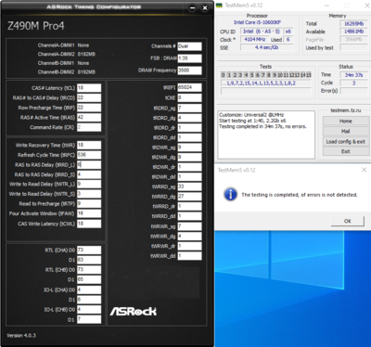Click the Time value 34m 37s

click(354, 75)
